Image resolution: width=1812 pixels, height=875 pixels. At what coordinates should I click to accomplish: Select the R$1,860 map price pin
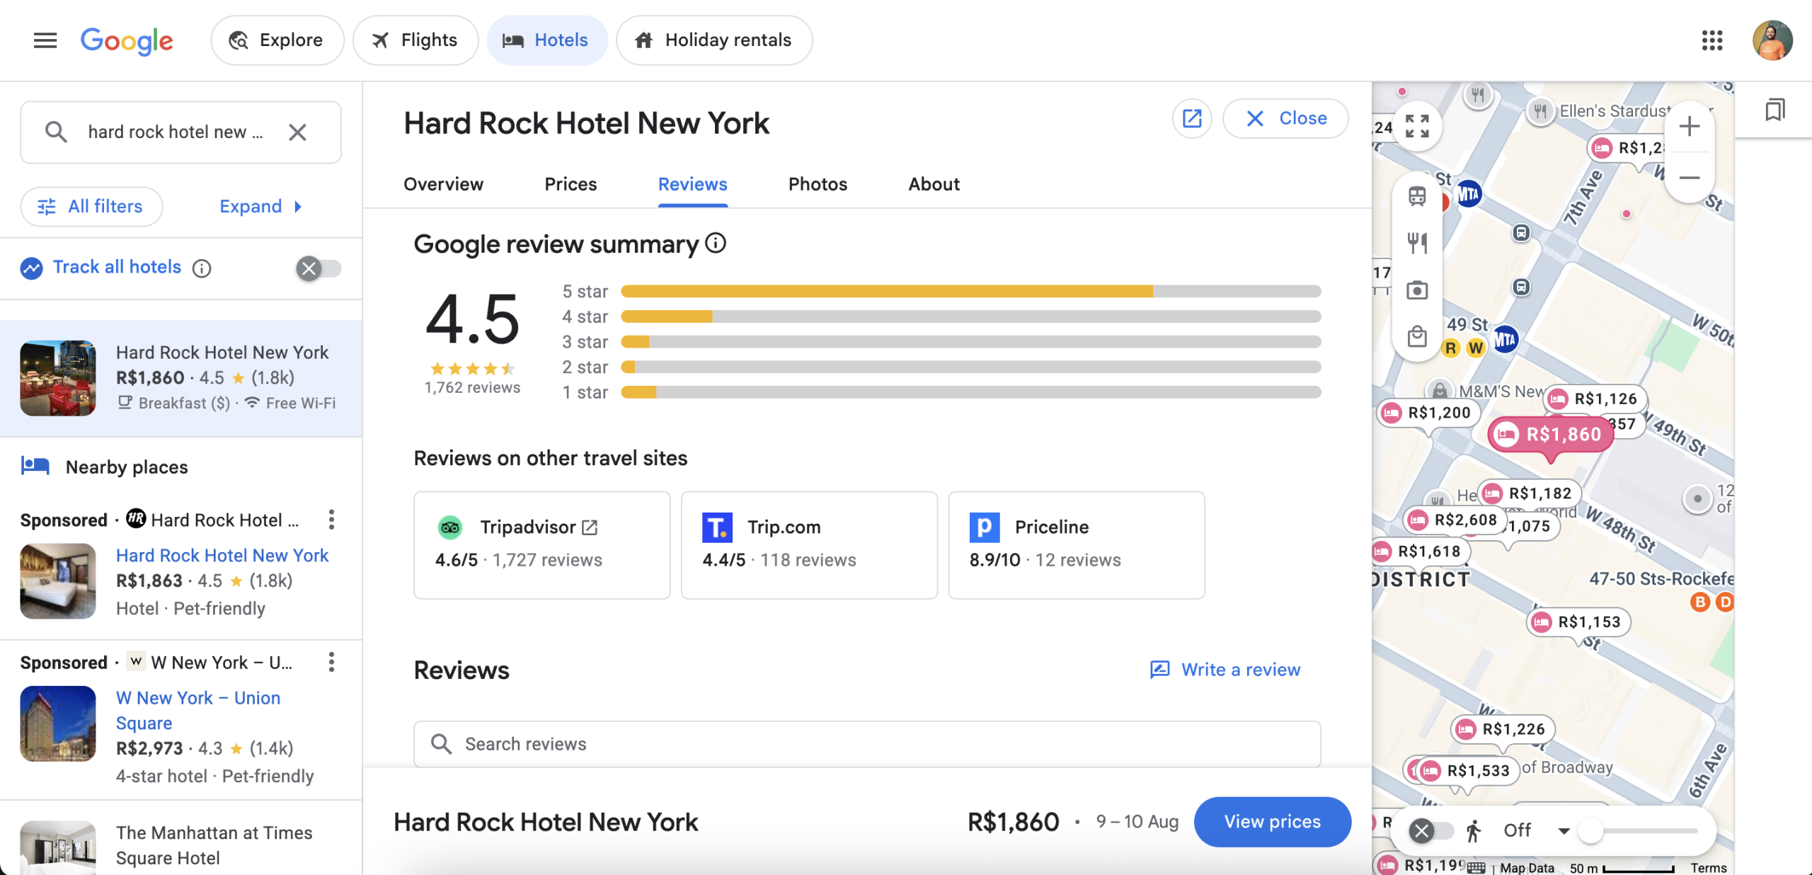[x=1551, y=435]
